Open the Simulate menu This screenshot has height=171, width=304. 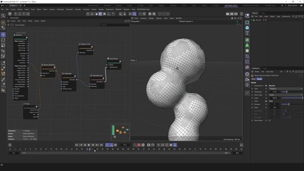(x=86, y=9)
